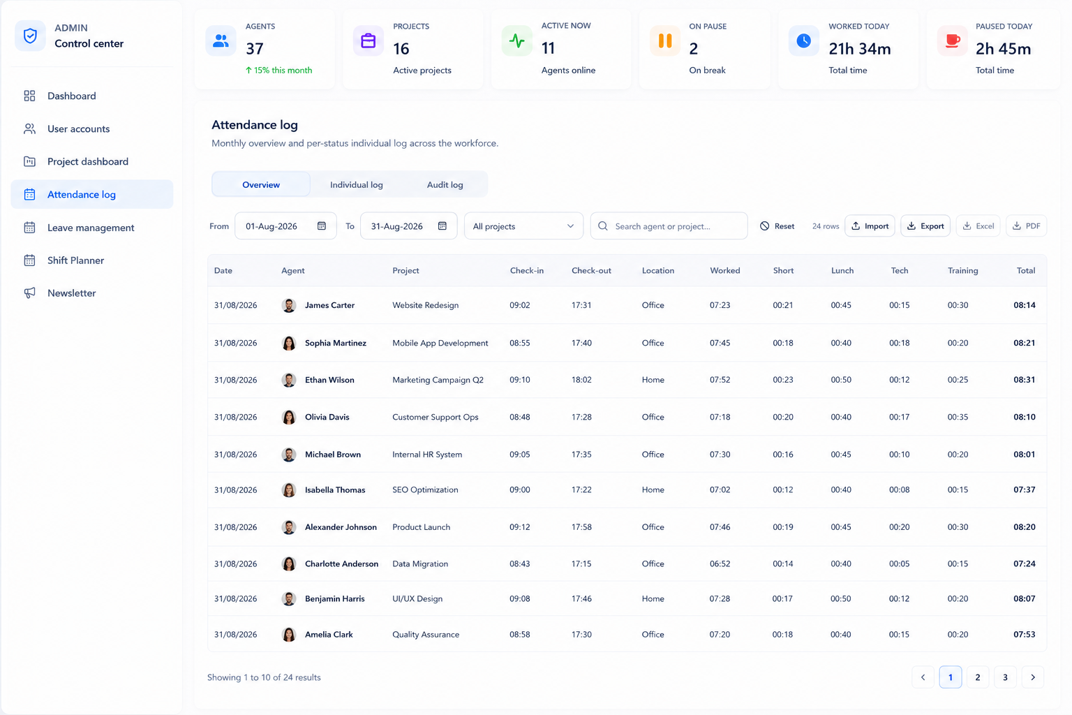1072x715 pixels.
Task: Go to previous page arrow
Action: coord(923,677)
